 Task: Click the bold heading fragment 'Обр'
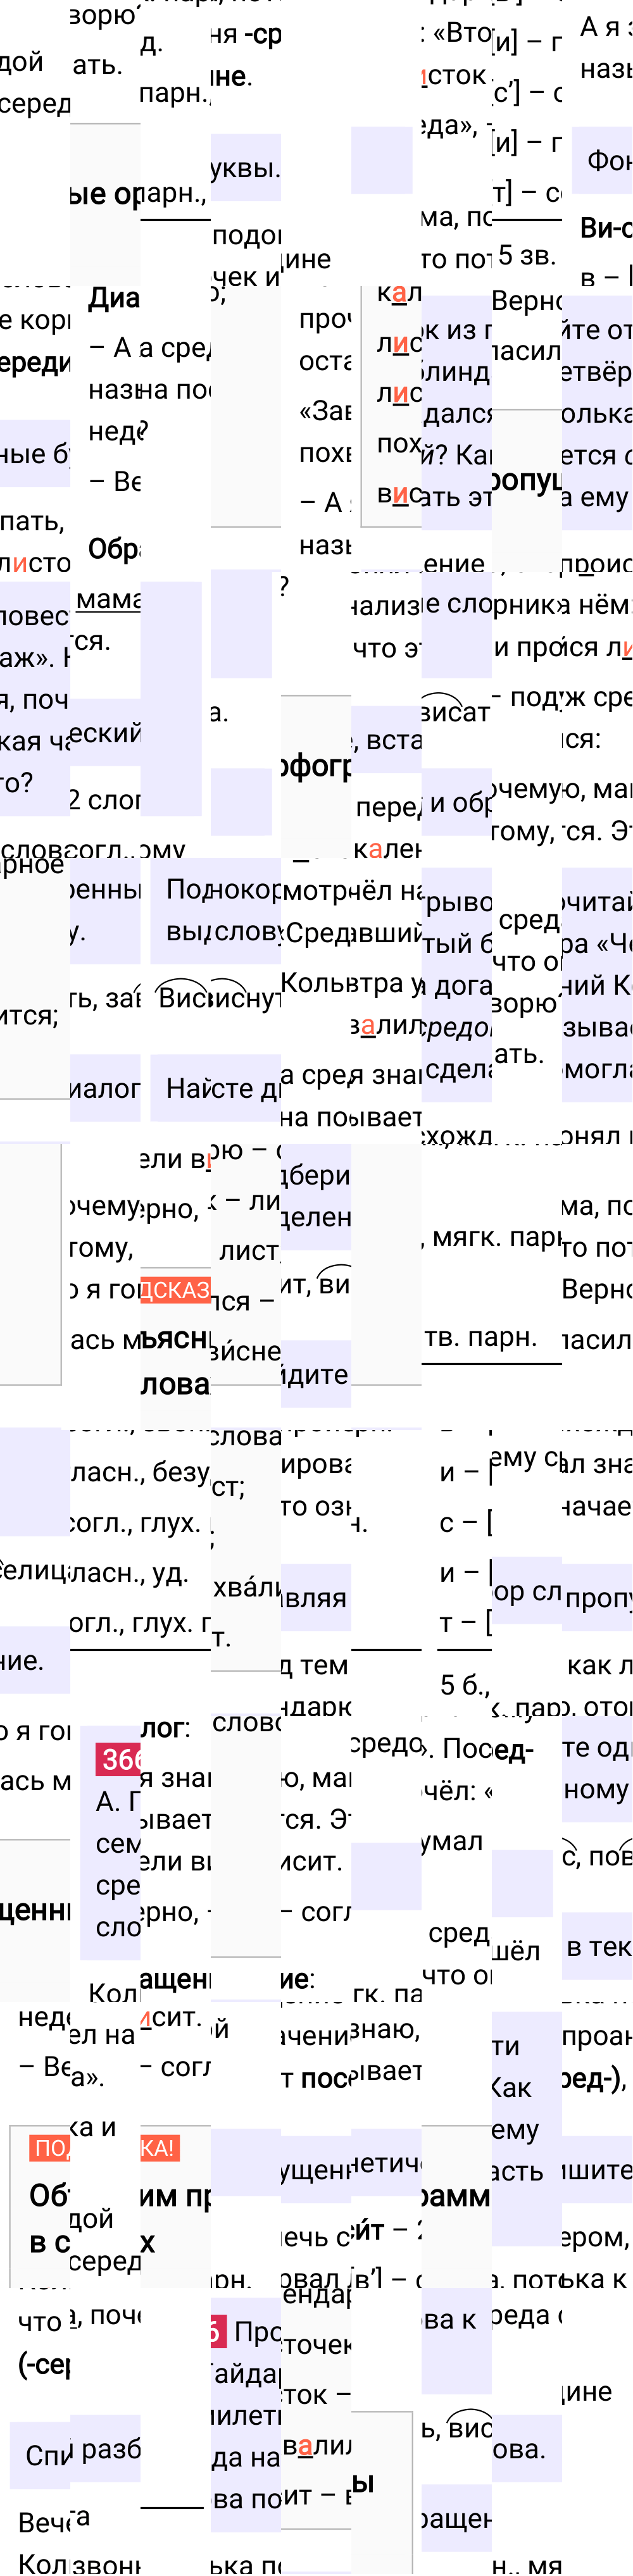[114, 549]
